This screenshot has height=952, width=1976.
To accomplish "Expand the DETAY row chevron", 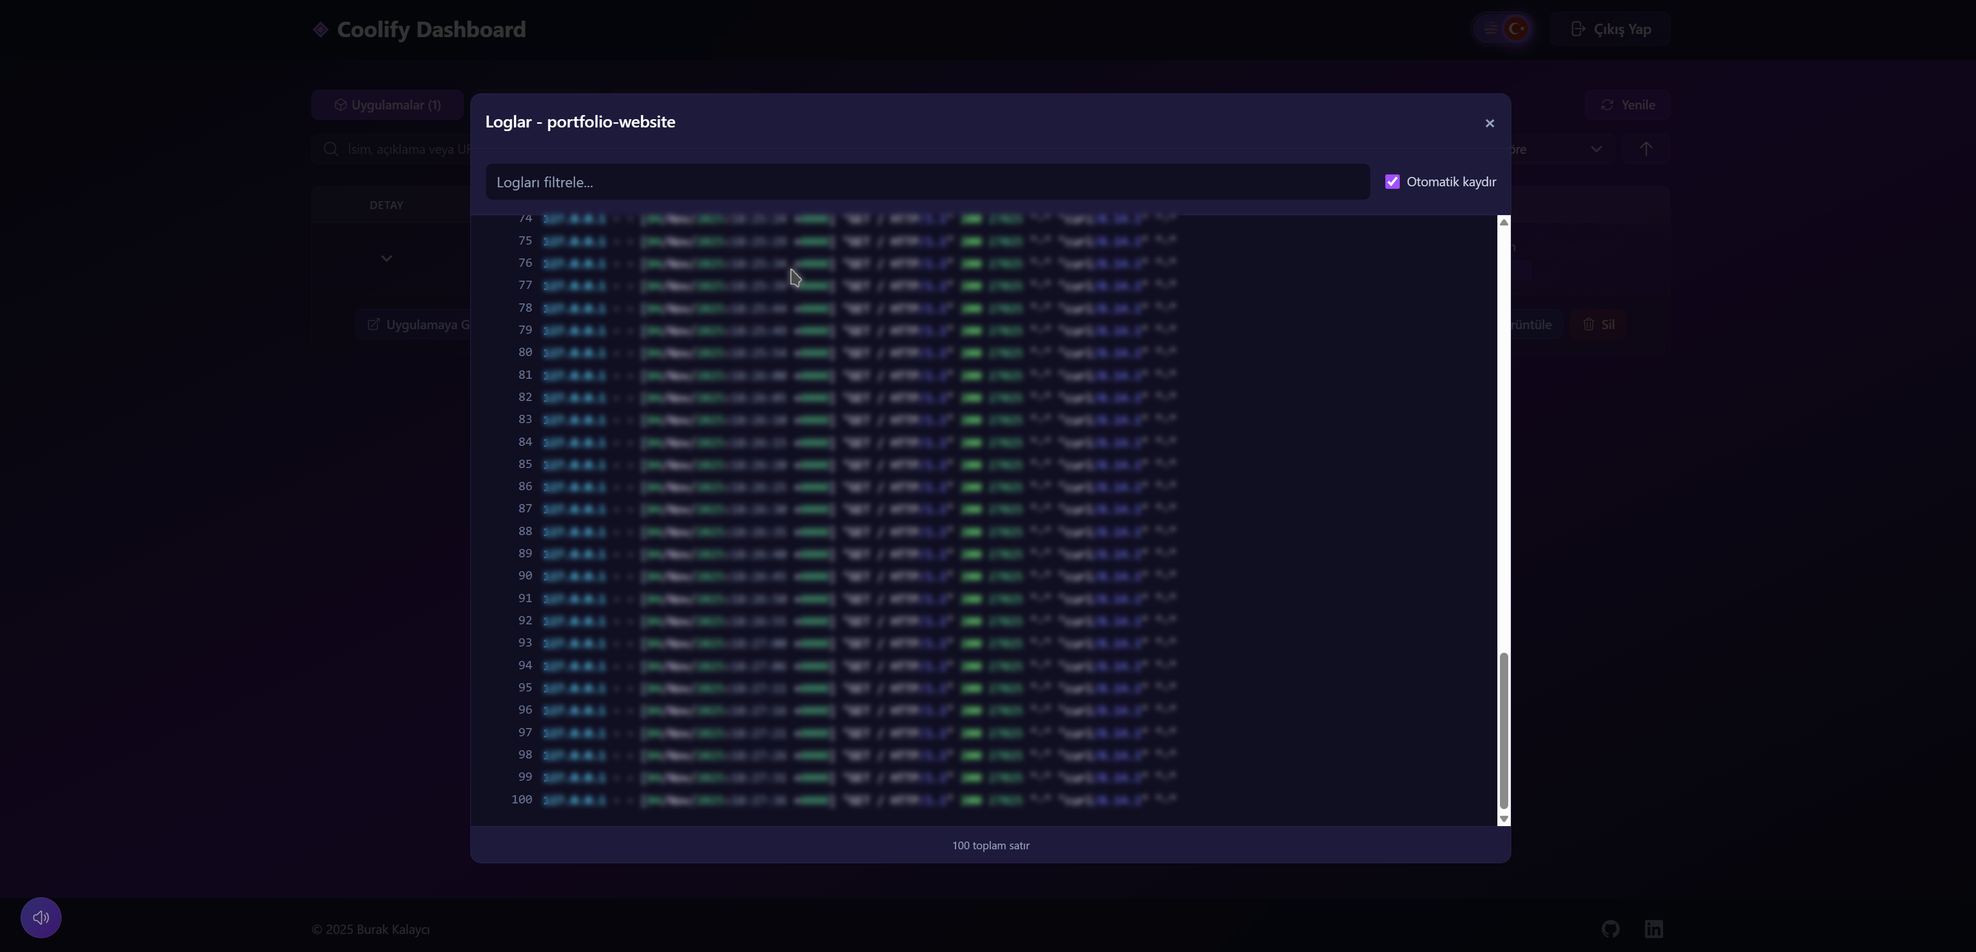I will 387,259.
